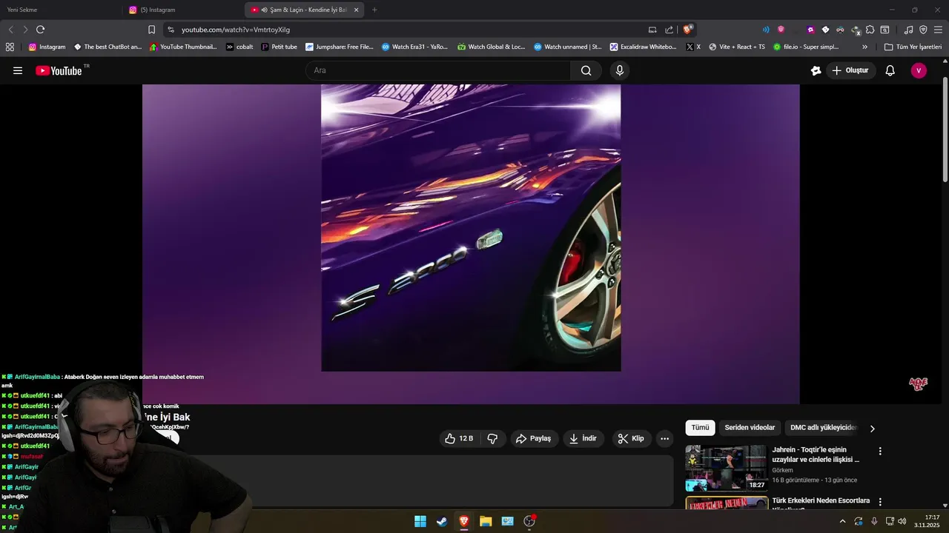Bookmark this page icon in address bar
949x533 pixels.
click(151, 30)
